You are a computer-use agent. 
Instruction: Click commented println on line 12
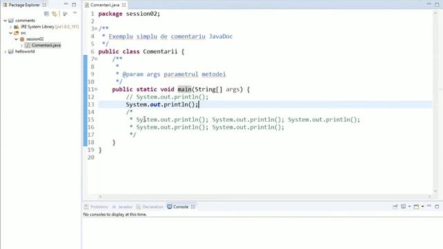point(167,97)
